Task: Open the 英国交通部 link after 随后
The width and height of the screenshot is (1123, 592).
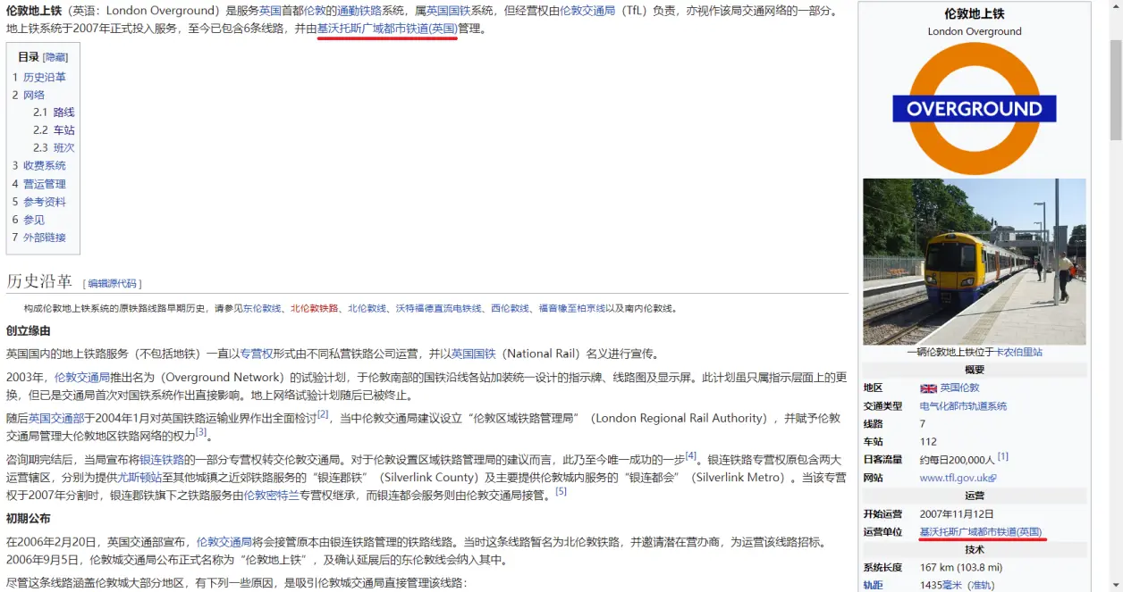Action: [x=56, y=418]
